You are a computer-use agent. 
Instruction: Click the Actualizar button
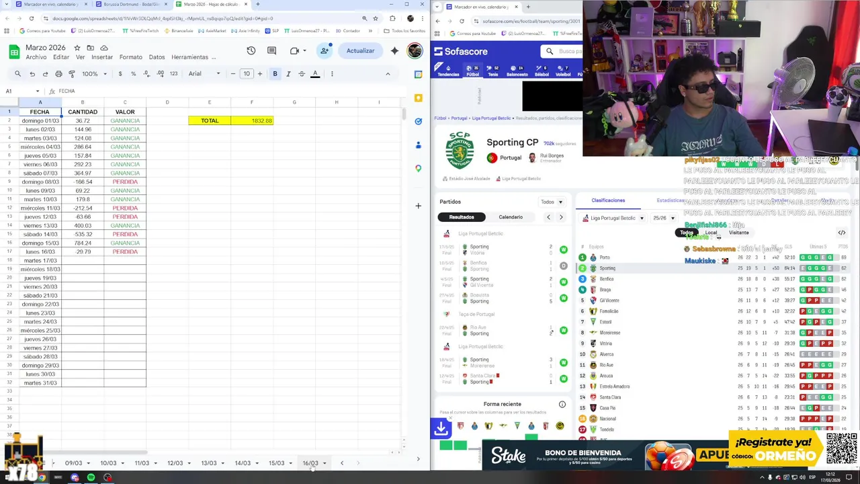pos(361,51)
